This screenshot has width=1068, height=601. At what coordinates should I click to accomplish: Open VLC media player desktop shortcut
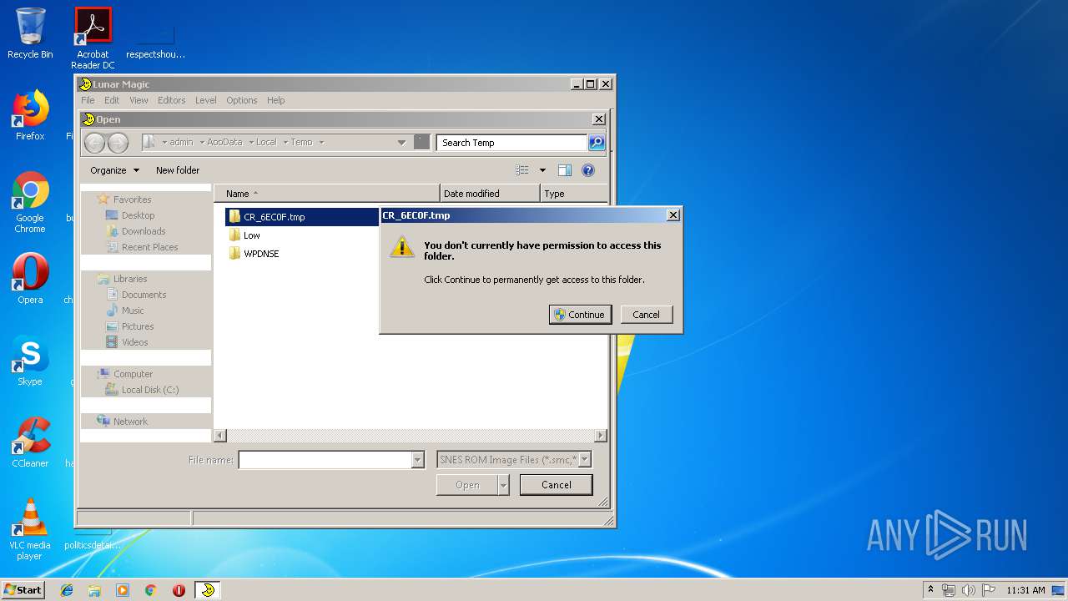(30, 529)
